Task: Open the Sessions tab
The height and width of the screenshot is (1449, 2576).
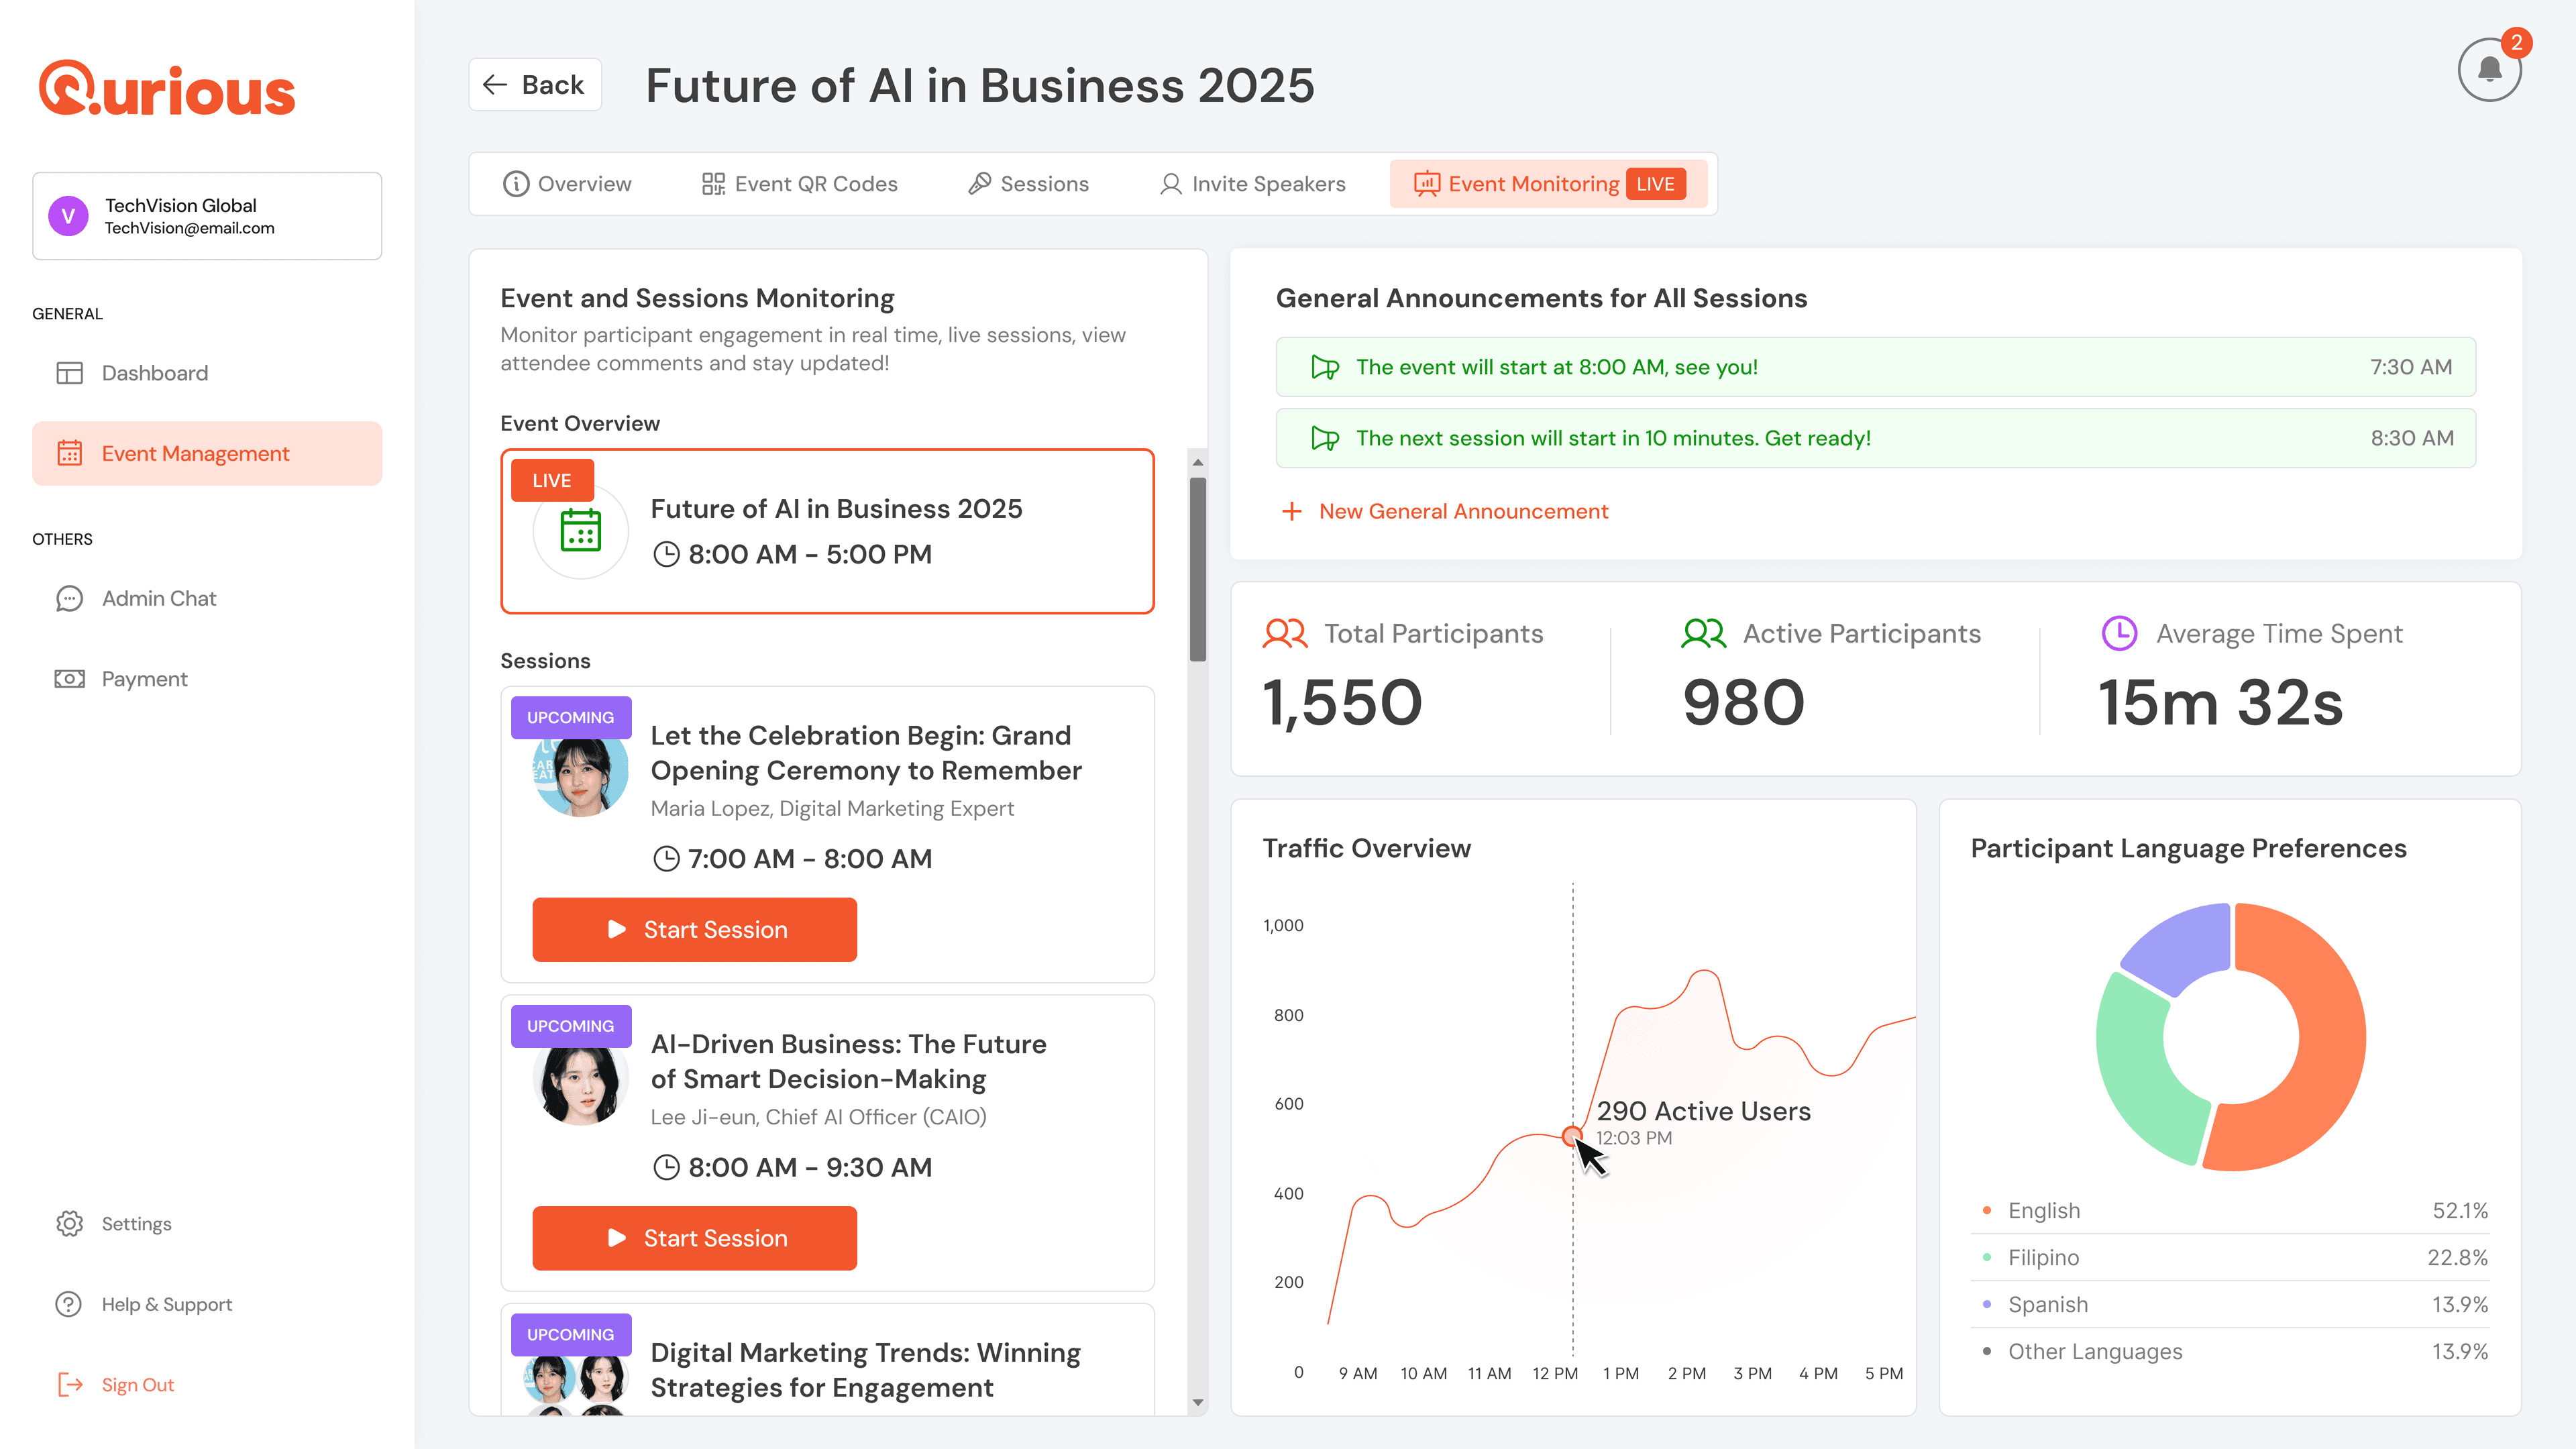Action: coord(1029,184)
